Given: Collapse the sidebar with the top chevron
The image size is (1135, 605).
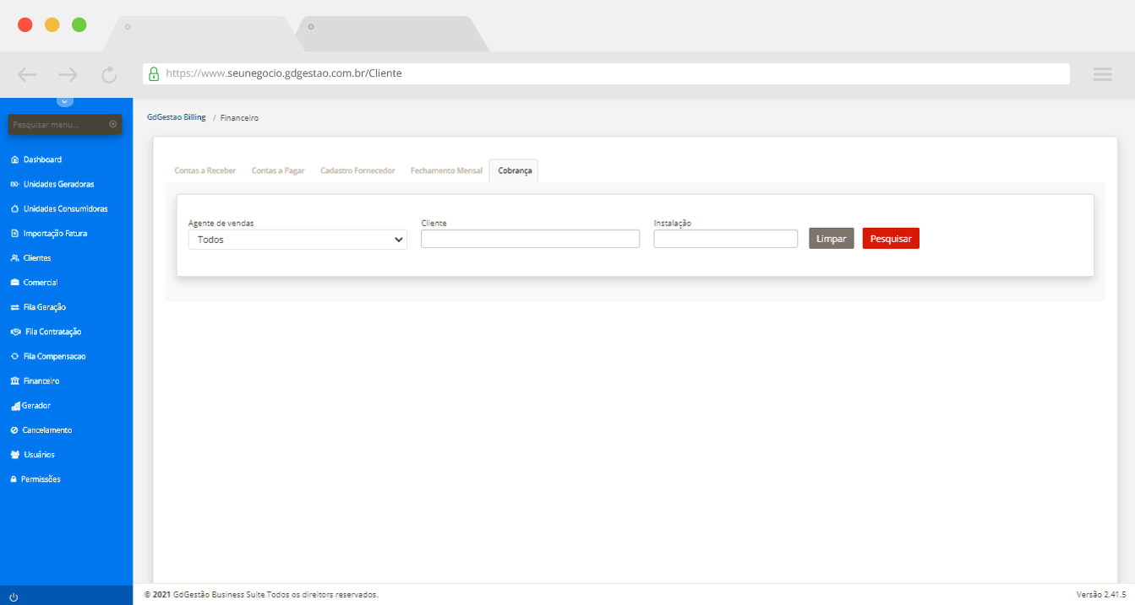Looking at the screenshot, I should pos(66,101).
